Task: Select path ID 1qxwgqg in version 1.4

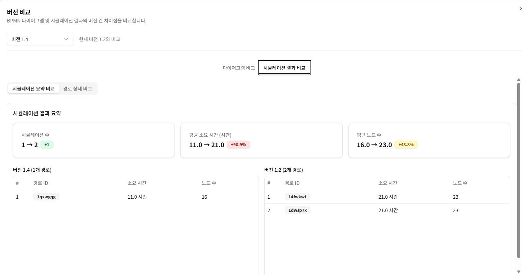Action: coord(46,197)
